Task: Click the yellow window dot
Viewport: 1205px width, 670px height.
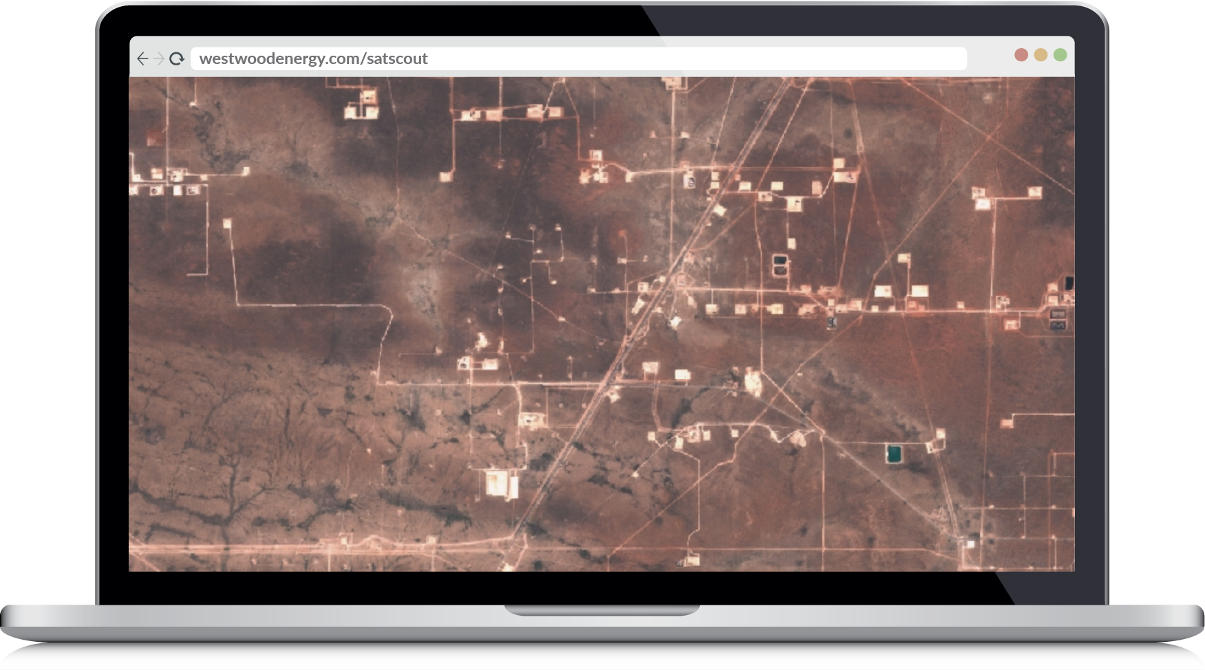Action: click(1041, 55)
